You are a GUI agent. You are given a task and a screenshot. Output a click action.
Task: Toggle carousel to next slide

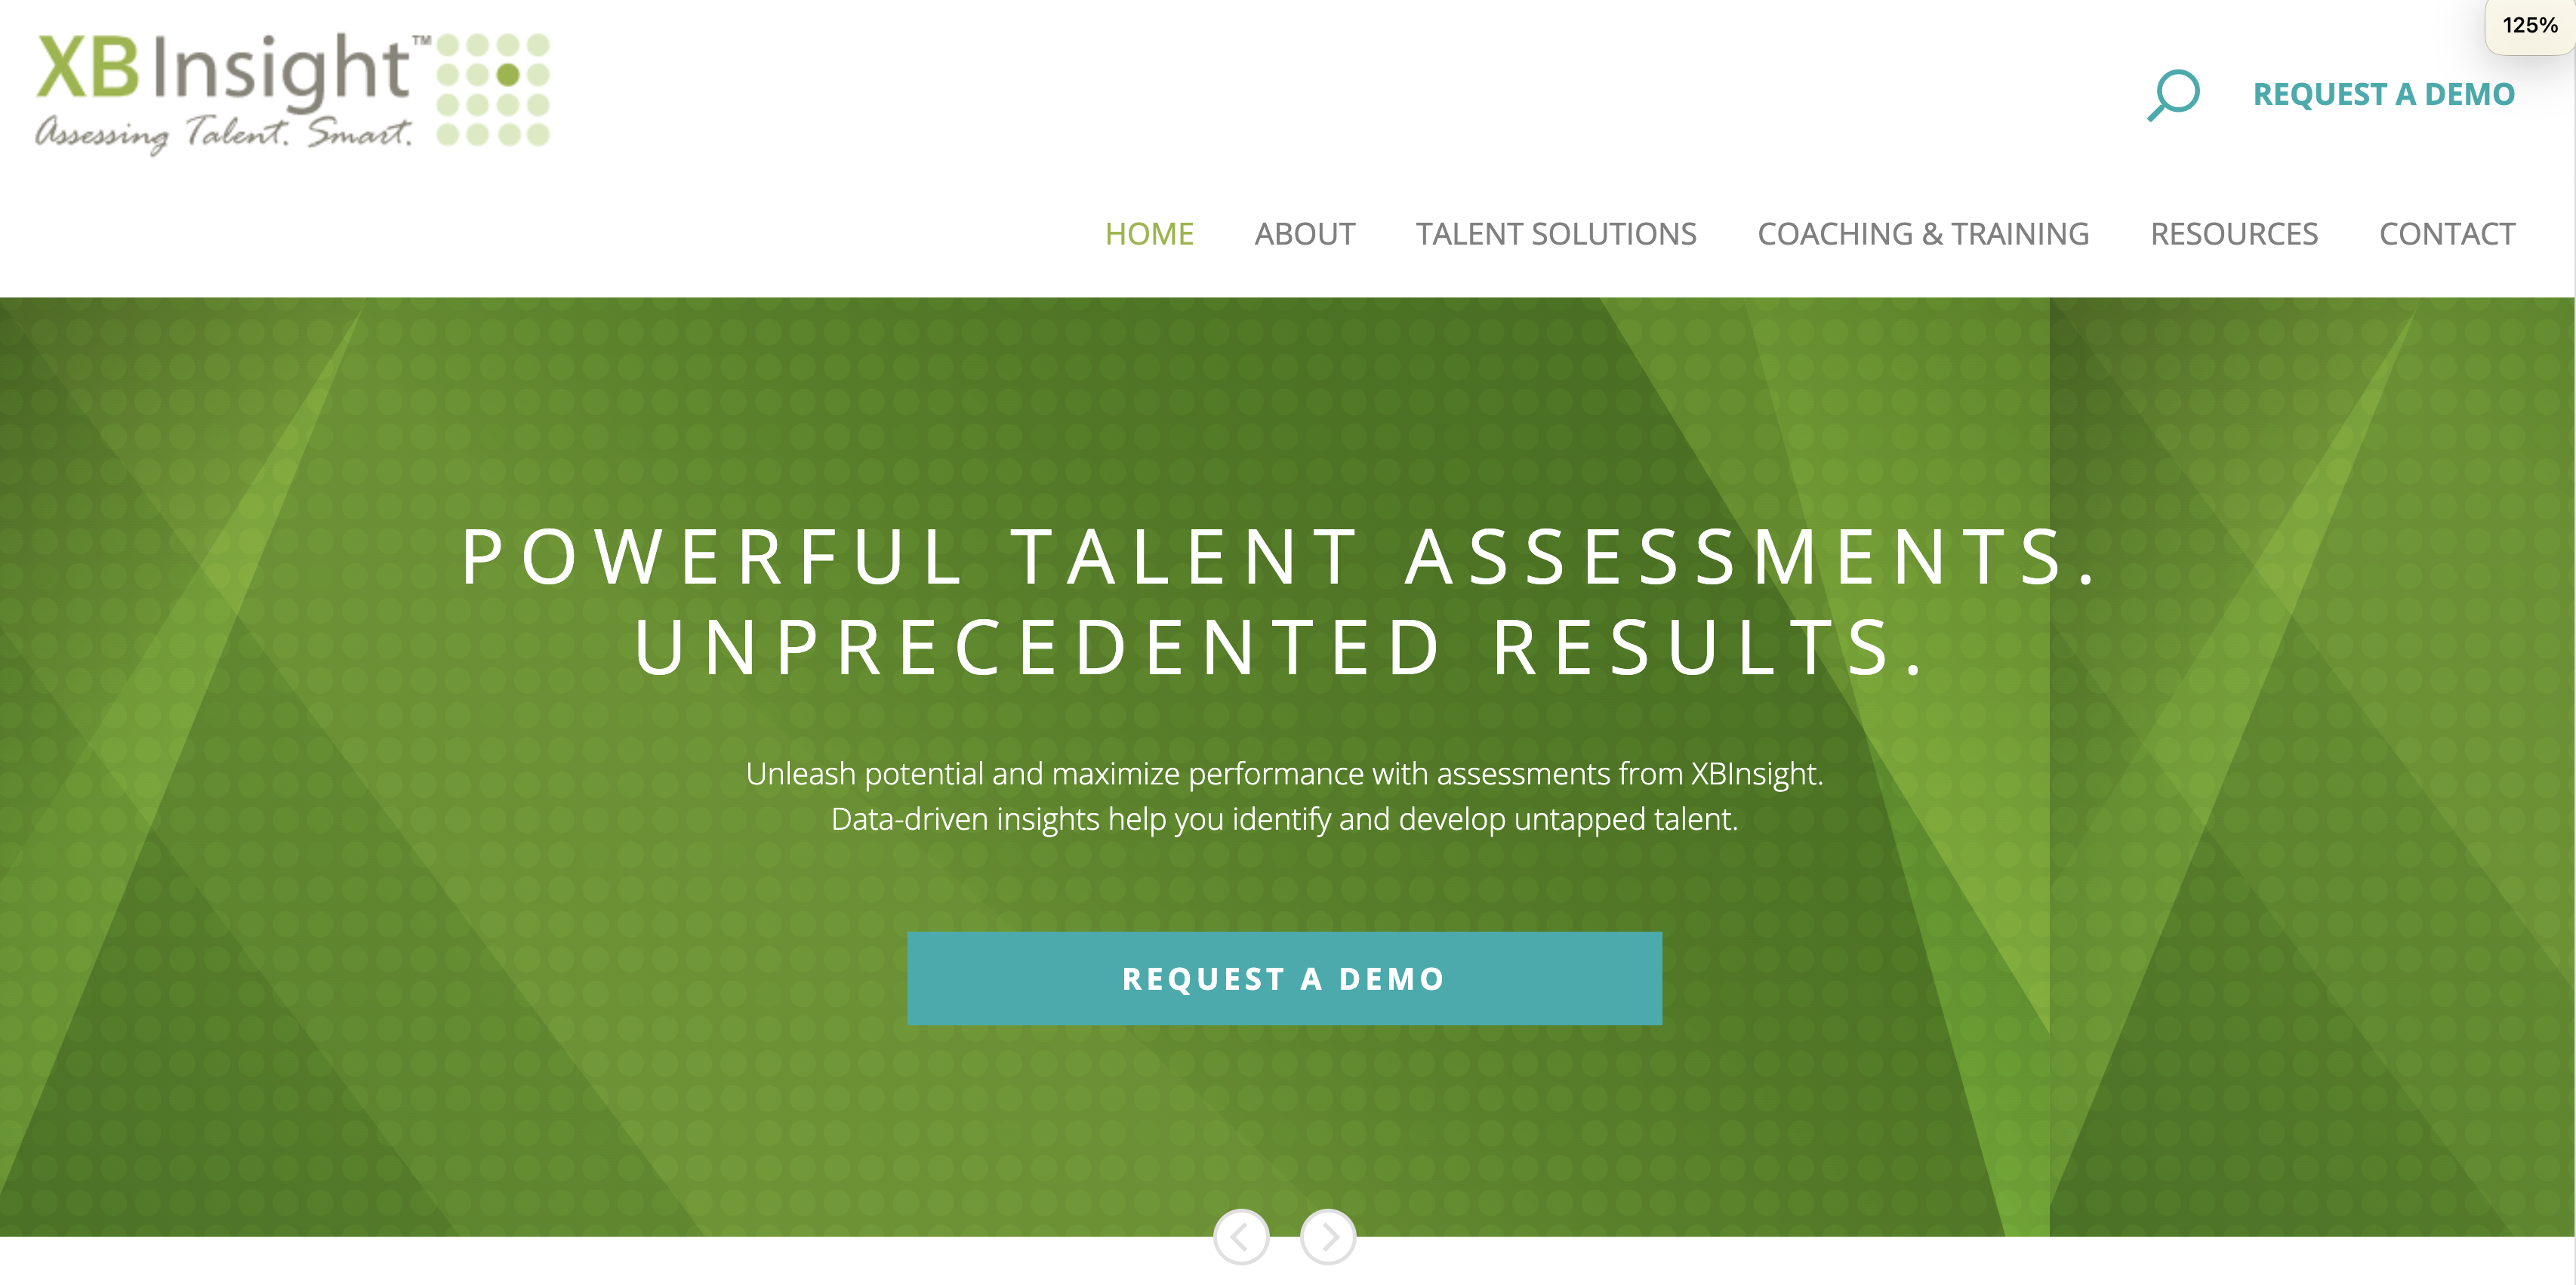(1327, 1237)
